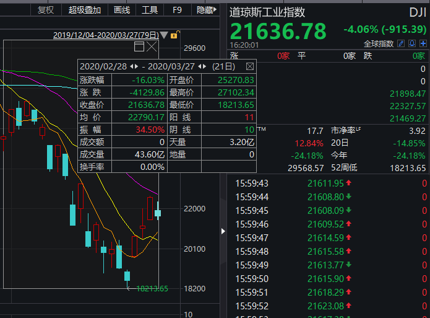Click the 21898.47 quote value

tap(408, 94)
